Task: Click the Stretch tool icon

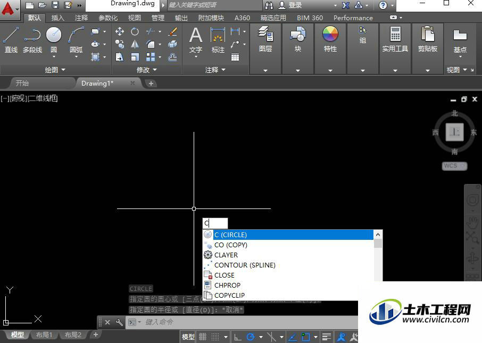Action: click(x=119, y=57)
